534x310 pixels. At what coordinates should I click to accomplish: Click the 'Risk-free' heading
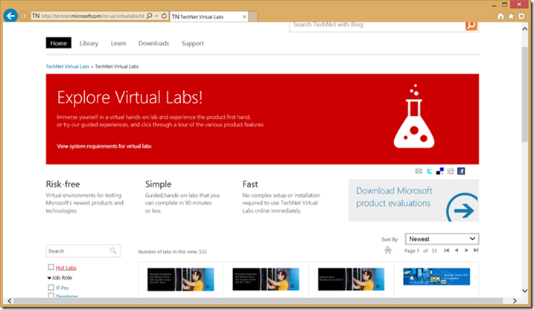pyautogui.click(x=63, y=184)
